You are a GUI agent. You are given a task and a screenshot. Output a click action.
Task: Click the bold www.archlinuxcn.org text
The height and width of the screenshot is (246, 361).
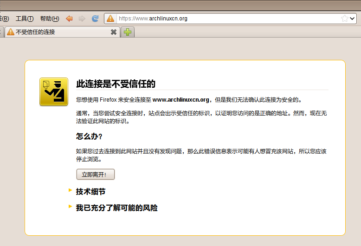tap(180, 100)
